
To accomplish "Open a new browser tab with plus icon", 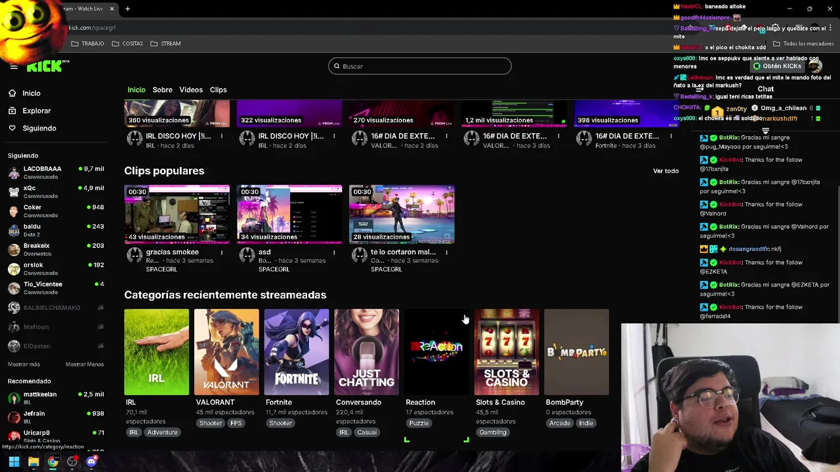I will click(x=127, y=9).
